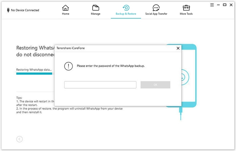Click the Tenorshare iCareFone dialog title

[x=71, y=48]
